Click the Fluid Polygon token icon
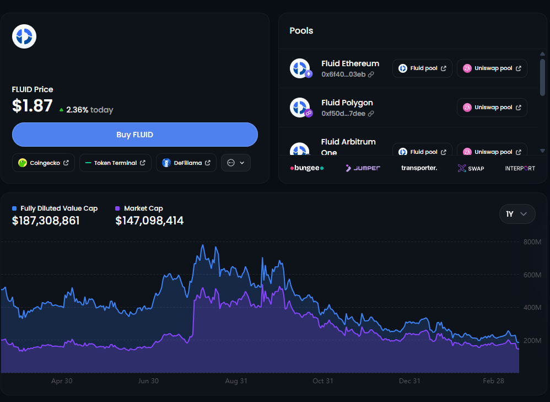Viewport: 550px width, 402px height. coord(300,108)
